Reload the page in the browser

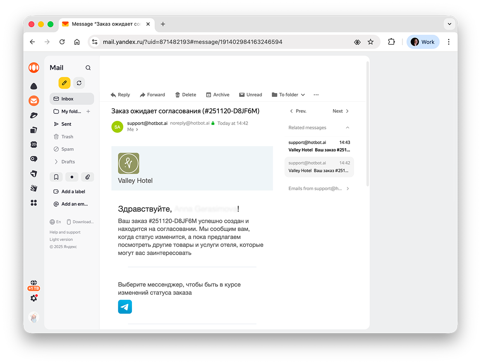coord(62,42)
